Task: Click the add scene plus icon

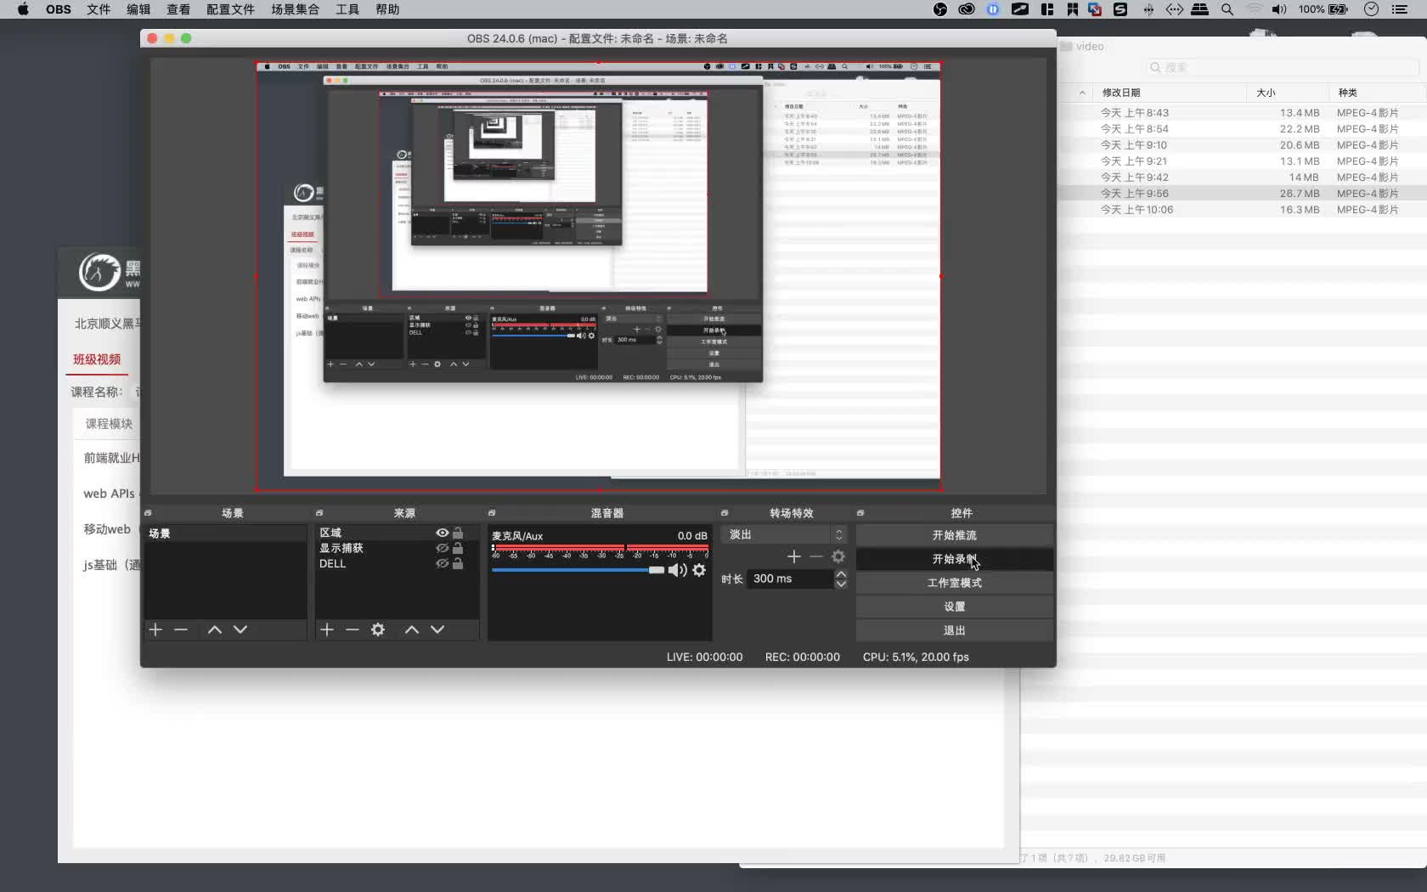Action: click(155, 629)
